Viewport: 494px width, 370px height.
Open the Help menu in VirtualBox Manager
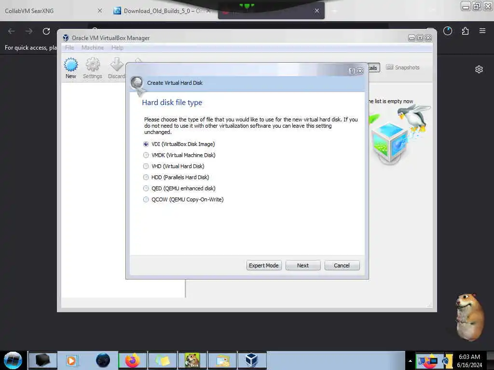tap(117, 48)
